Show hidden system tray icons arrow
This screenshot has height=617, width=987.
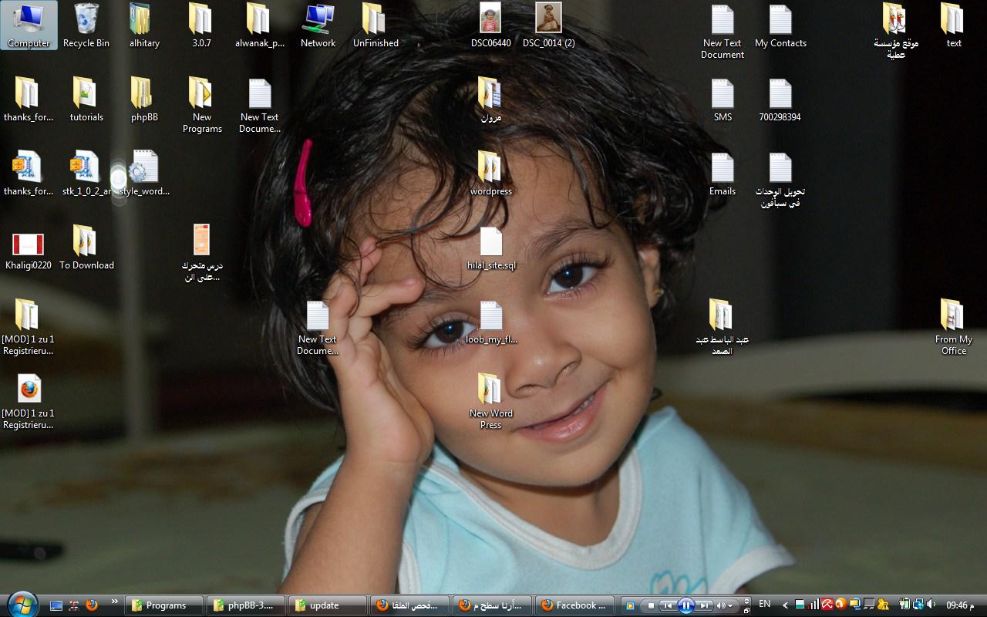(x=785, y=605)
